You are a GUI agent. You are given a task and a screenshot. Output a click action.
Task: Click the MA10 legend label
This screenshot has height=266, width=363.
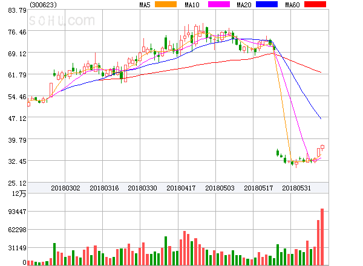point(192,5)
